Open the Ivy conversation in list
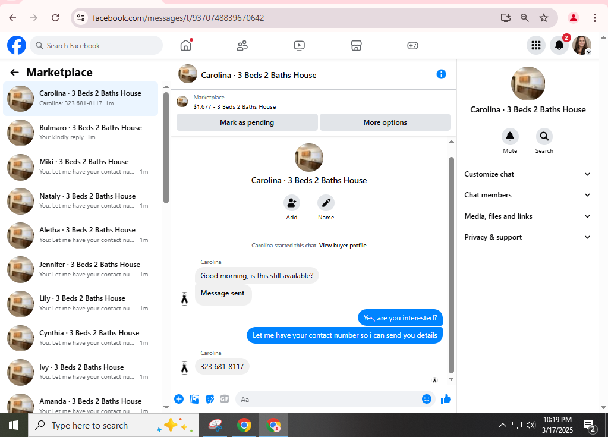 (81, 372)
